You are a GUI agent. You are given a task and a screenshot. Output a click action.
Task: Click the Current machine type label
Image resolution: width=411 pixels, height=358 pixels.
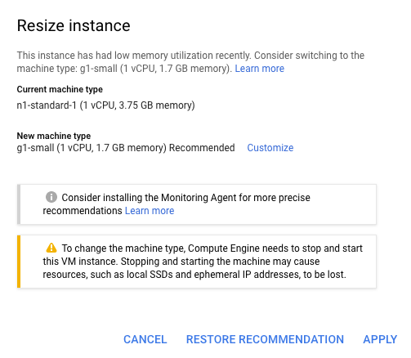pos(60,89)
